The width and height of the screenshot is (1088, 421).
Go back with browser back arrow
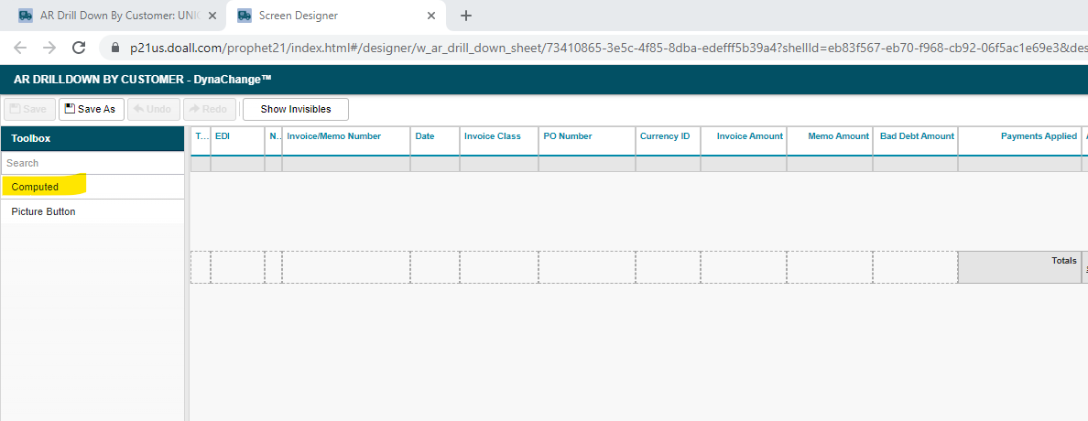tap(20, 47)
